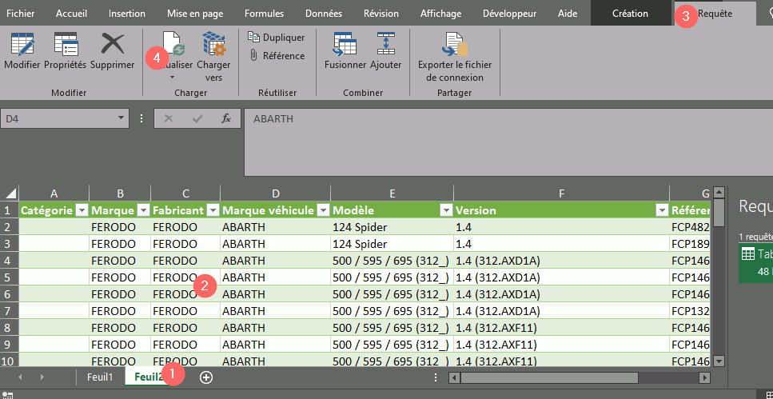The image size is (773, 399).
Task: Click the insert function fx button
Action: pyautogui.click(x=226, y=118)
